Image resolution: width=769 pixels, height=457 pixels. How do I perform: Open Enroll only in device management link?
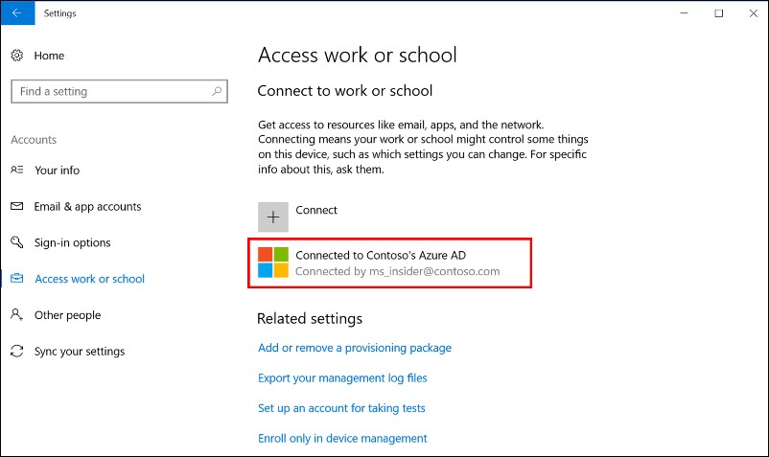click(x=342, y=438)
